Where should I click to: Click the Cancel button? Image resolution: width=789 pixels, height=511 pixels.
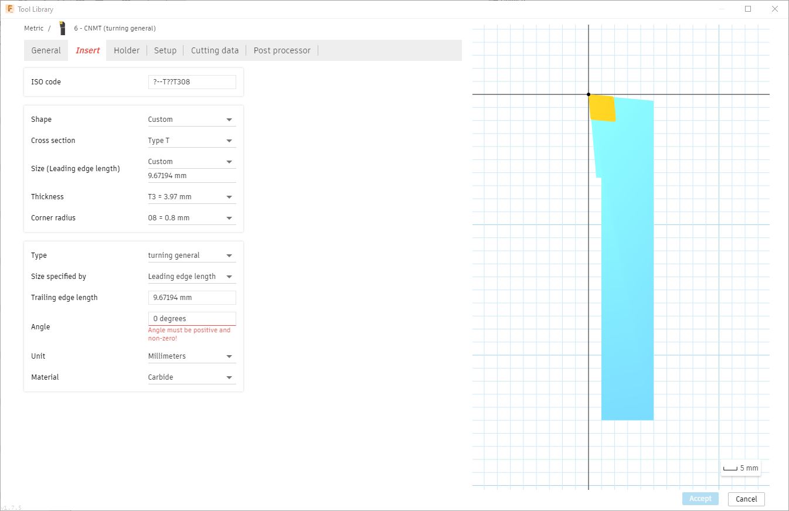point(746,499)
